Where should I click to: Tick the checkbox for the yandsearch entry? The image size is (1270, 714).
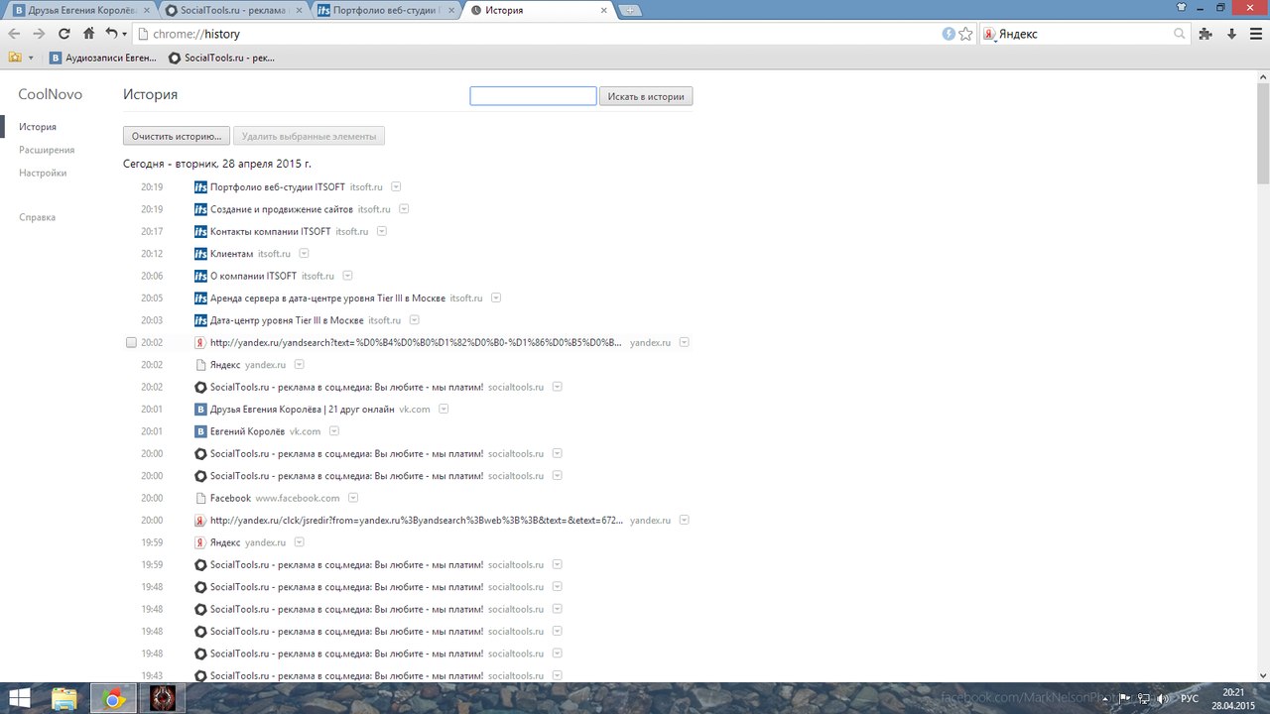(131, 342)
